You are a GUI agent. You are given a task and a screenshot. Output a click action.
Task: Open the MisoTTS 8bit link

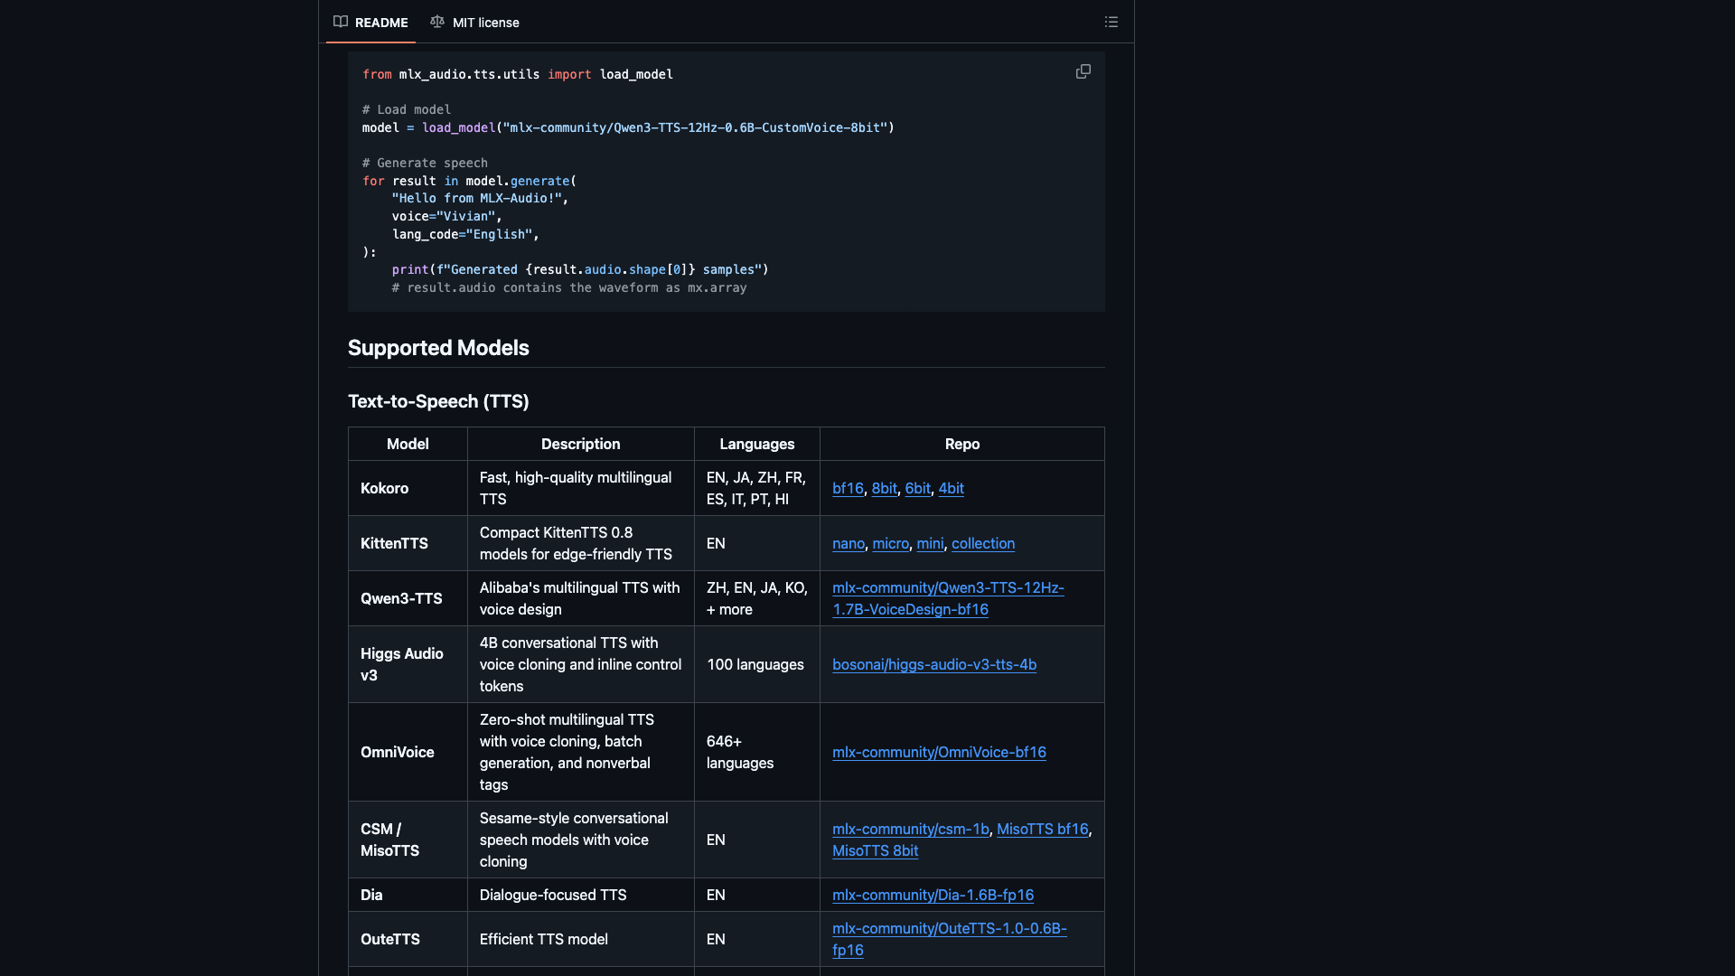(x=875, y=850)
